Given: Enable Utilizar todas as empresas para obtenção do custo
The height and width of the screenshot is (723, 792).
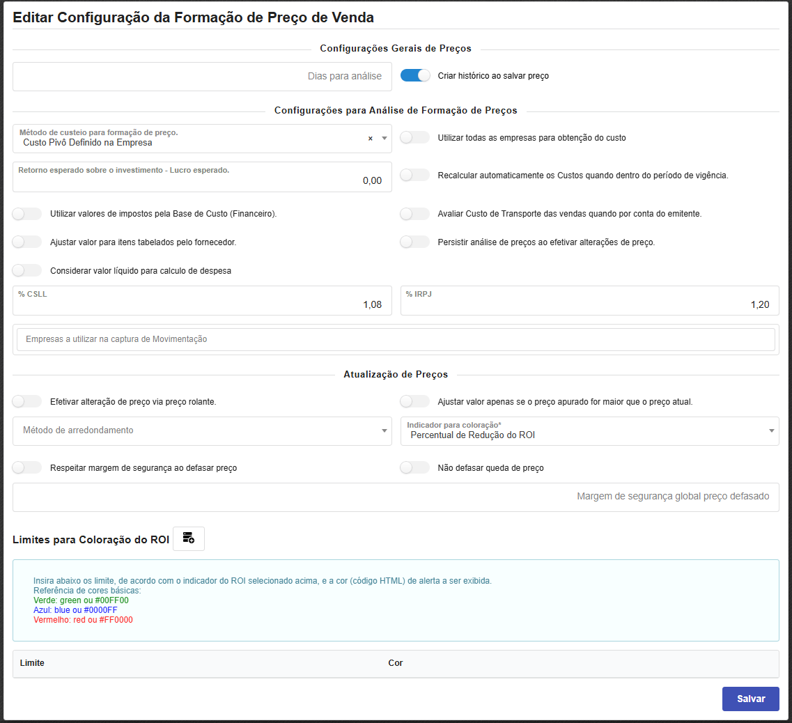Looking at the screenshot, I should pyautogui.click(x=415, y=137).
